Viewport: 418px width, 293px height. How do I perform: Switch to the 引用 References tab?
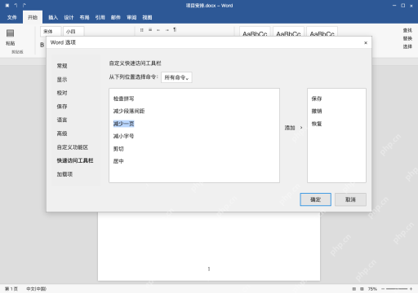[100, 17]
